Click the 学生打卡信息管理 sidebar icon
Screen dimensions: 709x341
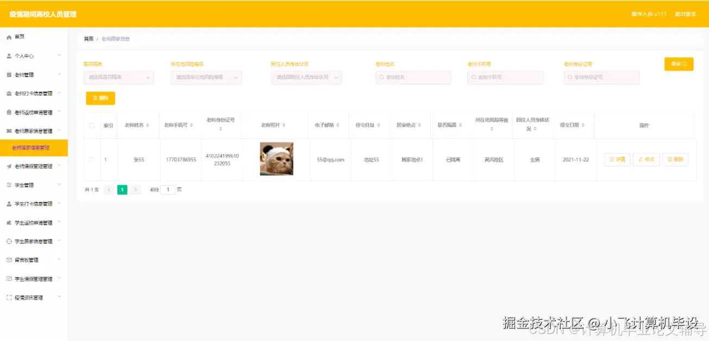(x=9, y=204)
